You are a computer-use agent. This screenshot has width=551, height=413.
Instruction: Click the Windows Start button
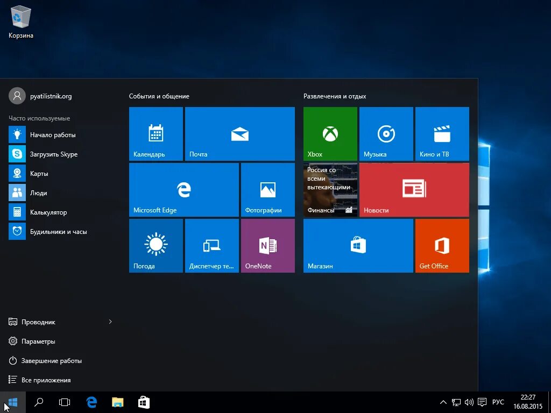pyautogui.click(x=13, y=402)
